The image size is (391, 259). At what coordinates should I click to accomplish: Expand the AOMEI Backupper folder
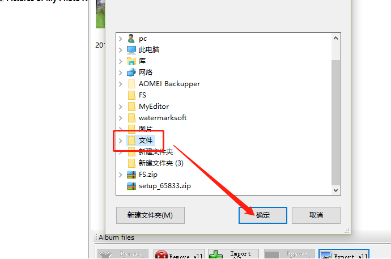pyautogui.click(x=121, y=84)
